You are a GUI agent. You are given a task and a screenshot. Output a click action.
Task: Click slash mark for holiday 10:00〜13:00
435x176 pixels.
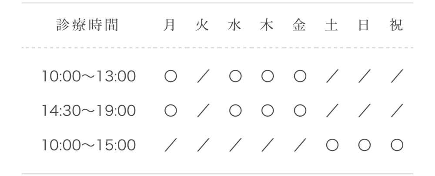click(397, 76)
